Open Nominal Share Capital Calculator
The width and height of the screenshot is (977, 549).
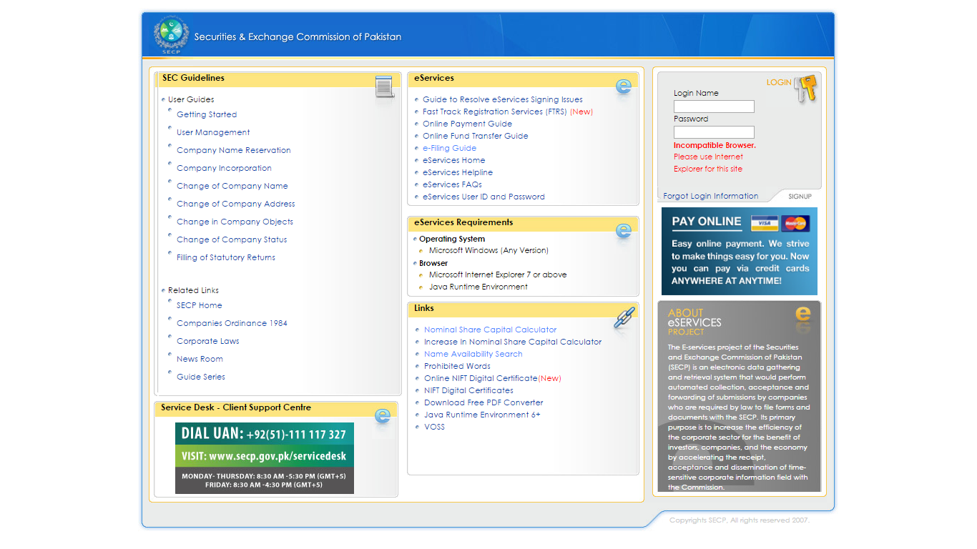(490, 330)
